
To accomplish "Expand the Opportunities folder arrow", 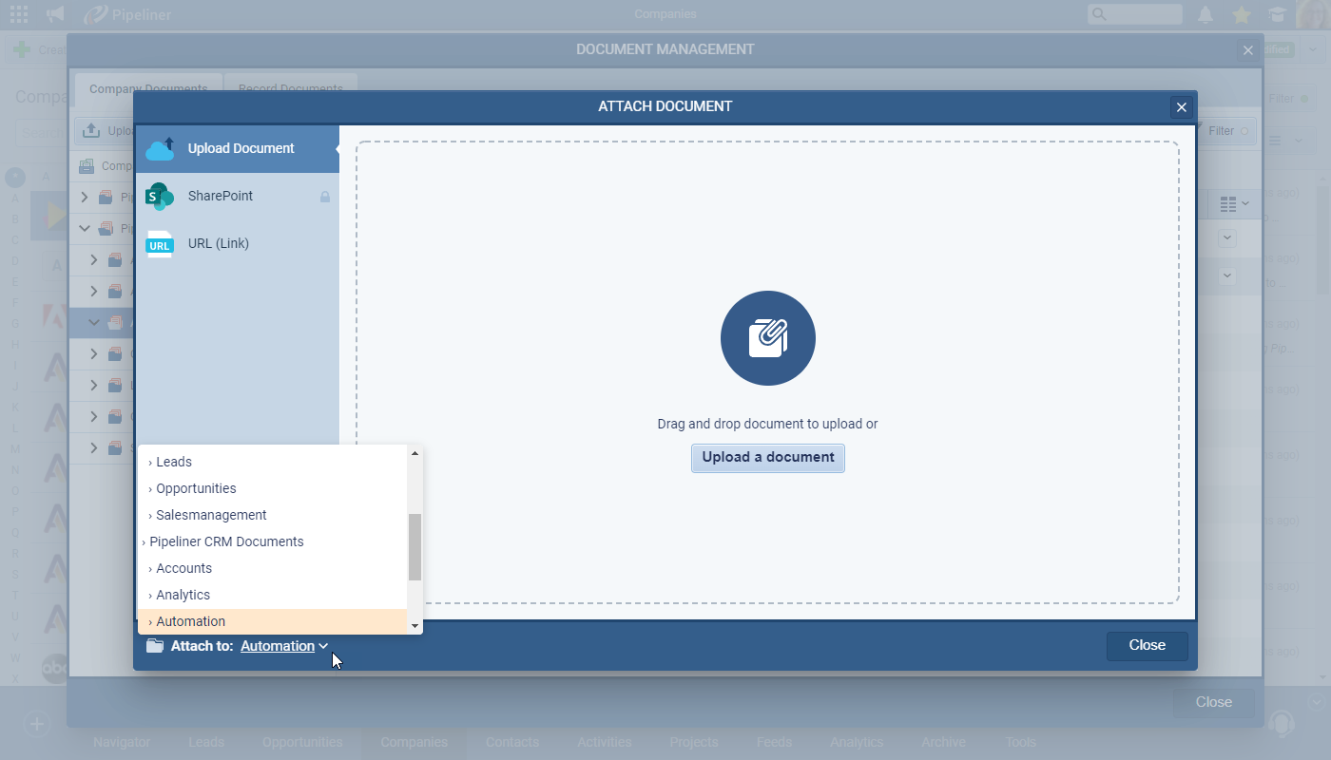I will 150,489.
